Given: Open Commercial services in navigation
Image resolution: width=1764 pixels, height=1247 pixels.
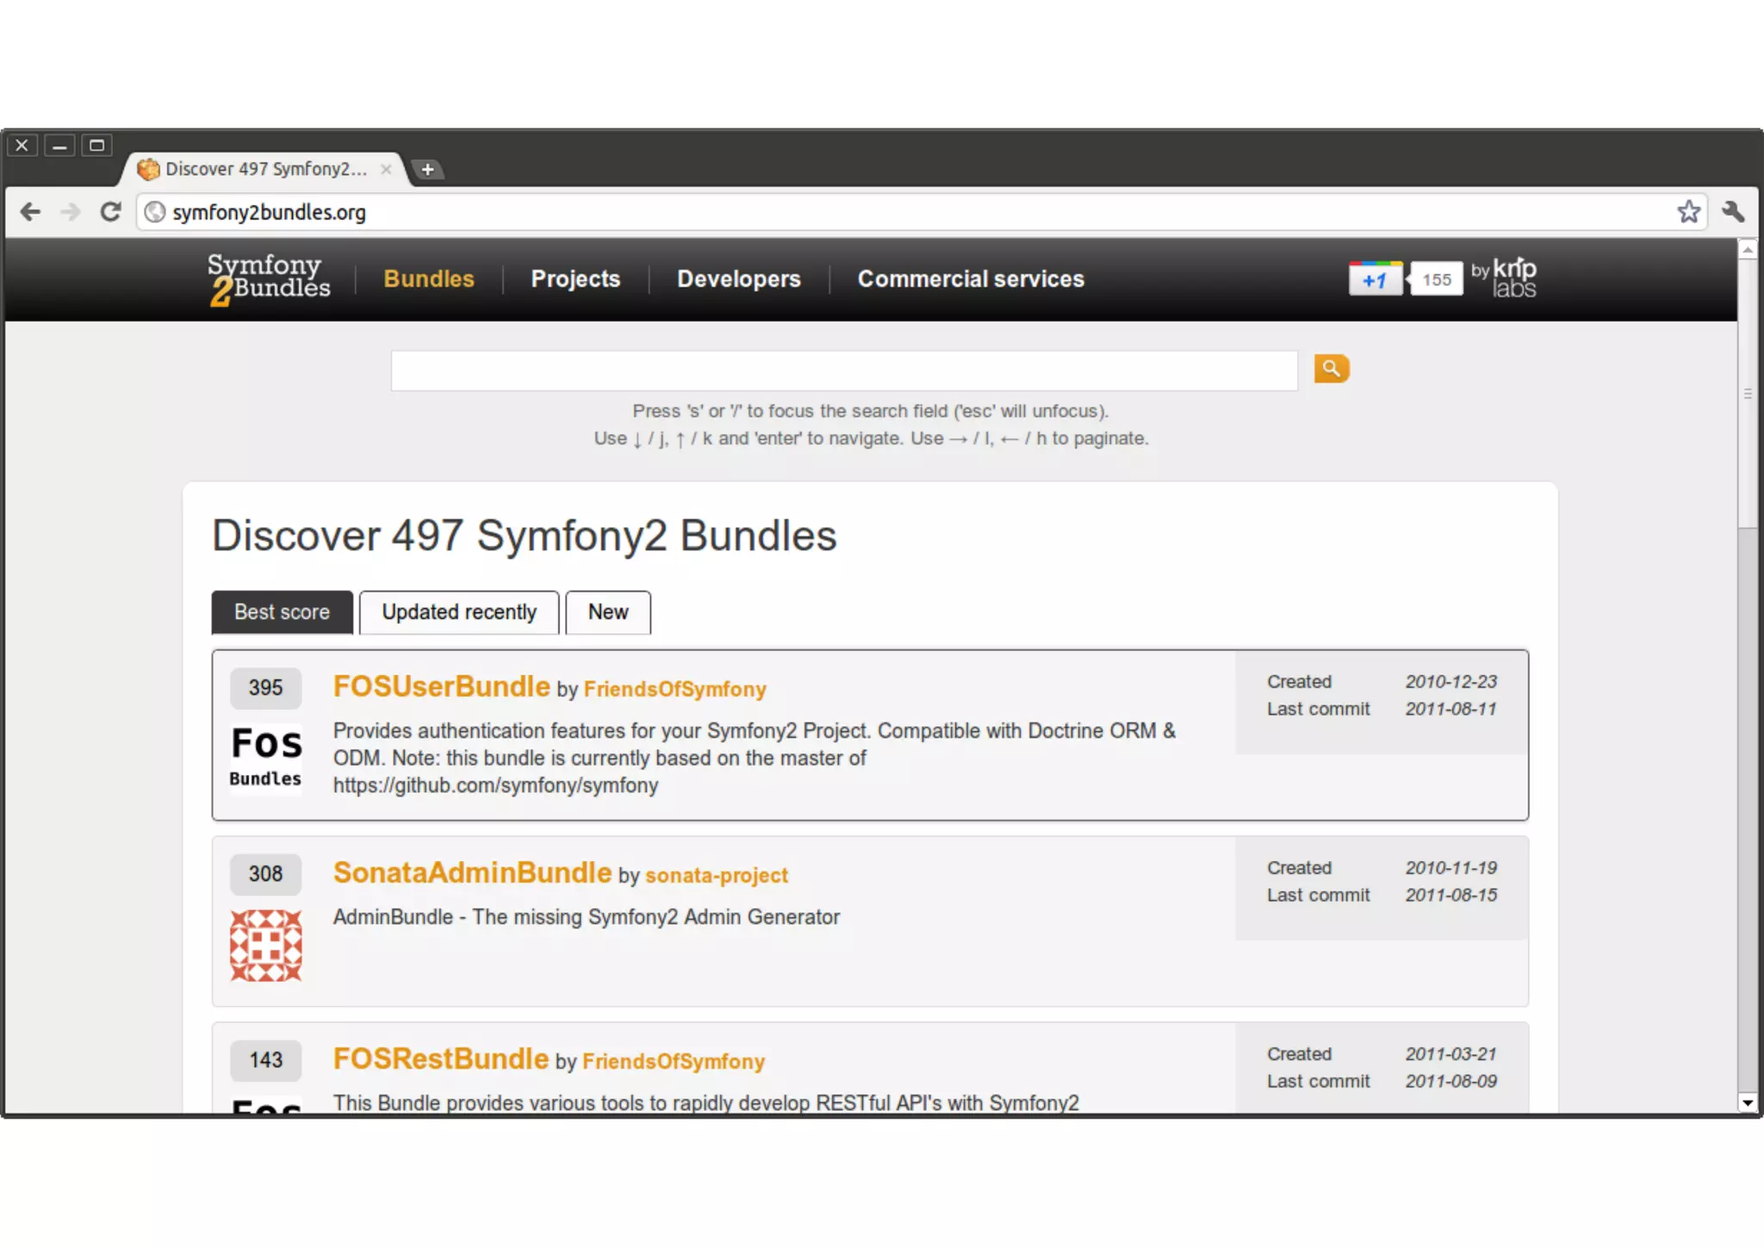Looking at the screenshot, I should 970,279.
